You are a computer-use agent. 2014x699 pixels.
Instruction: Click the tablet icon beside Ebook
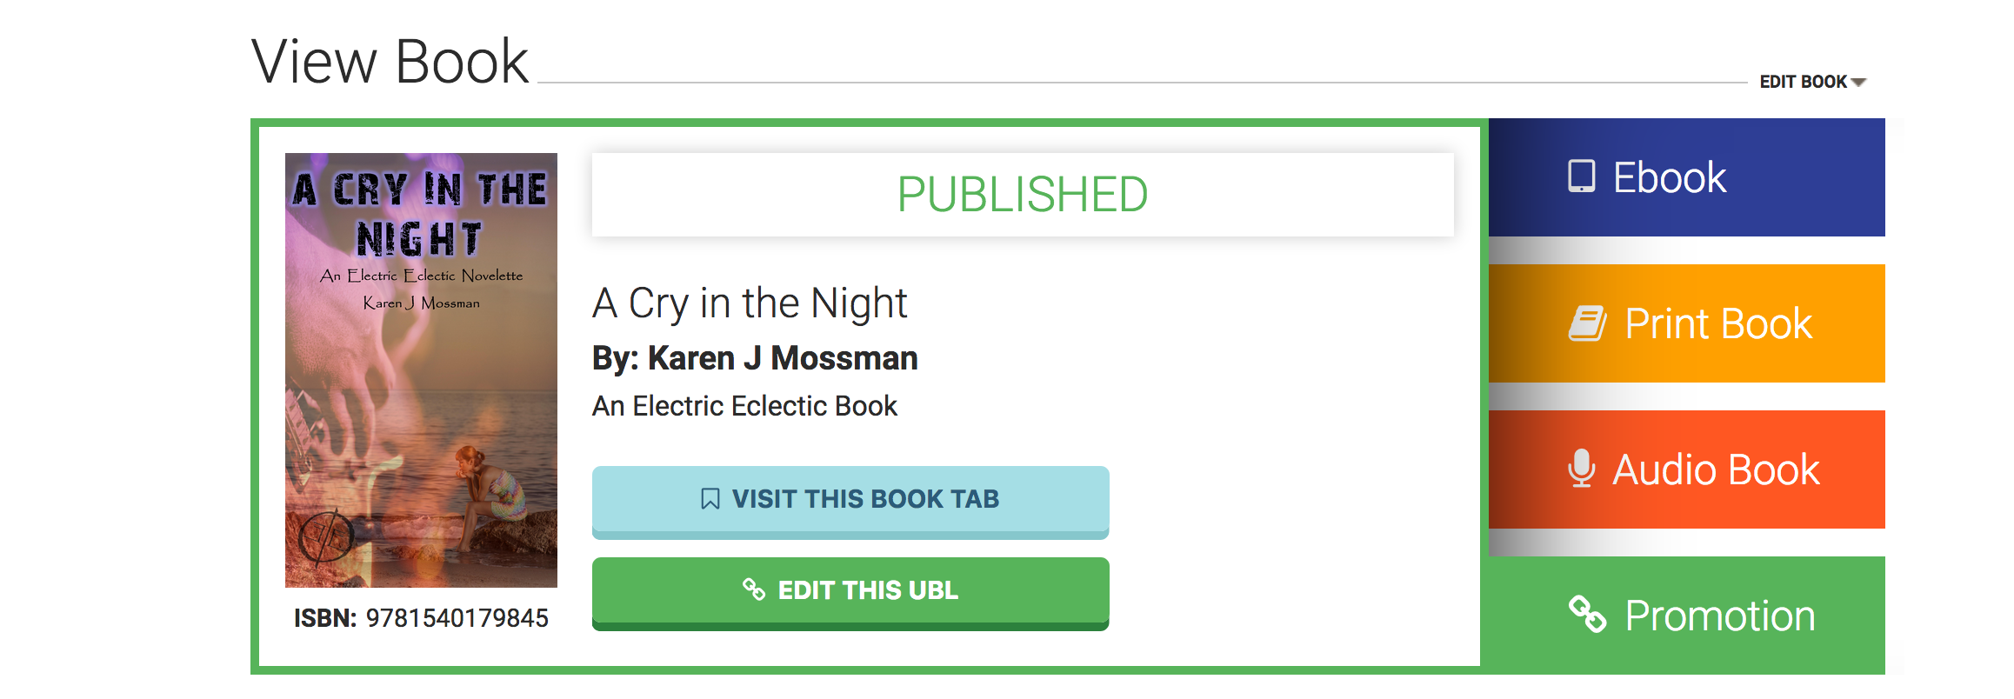[1581, 176]
